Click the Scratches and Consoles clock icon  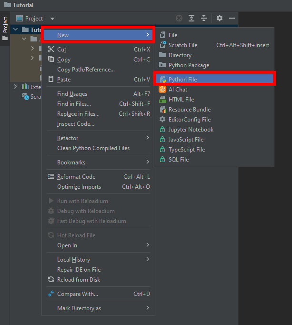(26, 96)
